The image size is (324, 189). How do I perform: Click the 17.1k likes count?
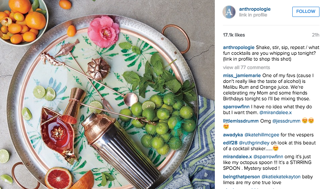point(234,35)
